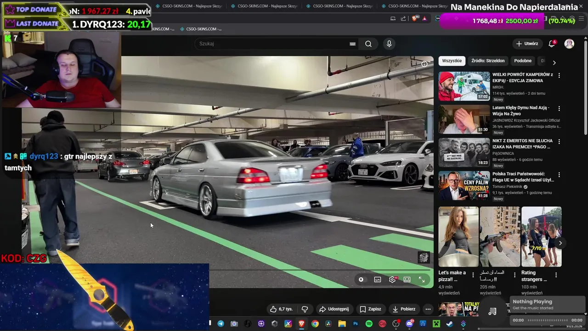
Task: Click Brave shields icon in address bar
Action: pyautogui.click(x=415, y=18)
